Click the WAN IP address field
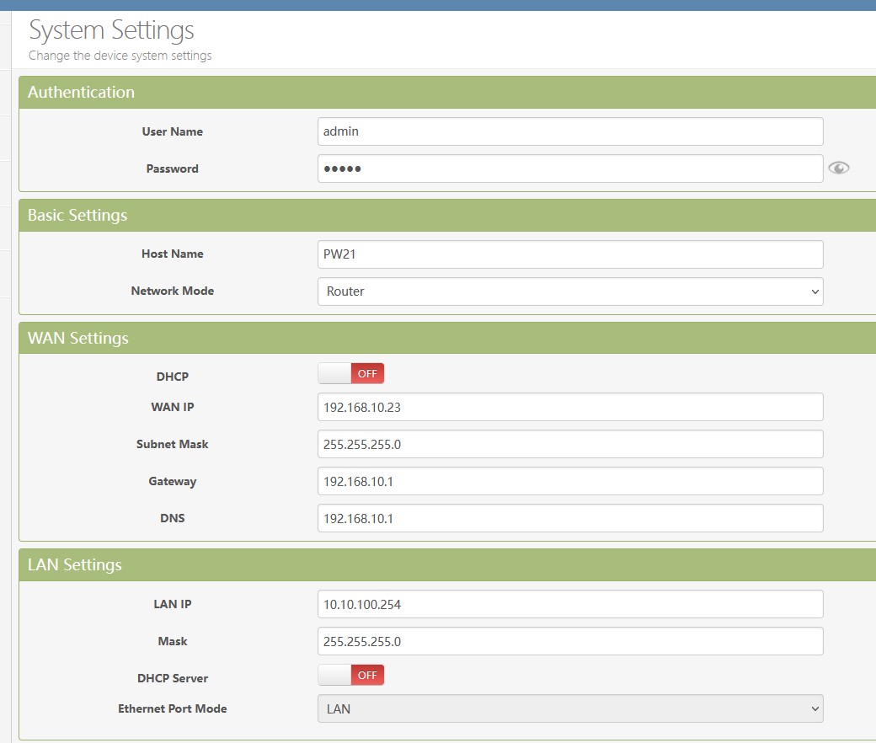This screenshot has height=743, width=876. pos(570,407)
